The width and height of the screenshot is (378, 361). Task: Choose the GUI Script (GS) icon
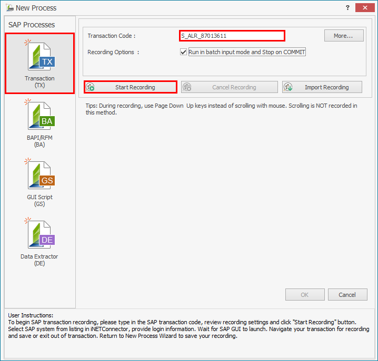(x=40, y=176)
